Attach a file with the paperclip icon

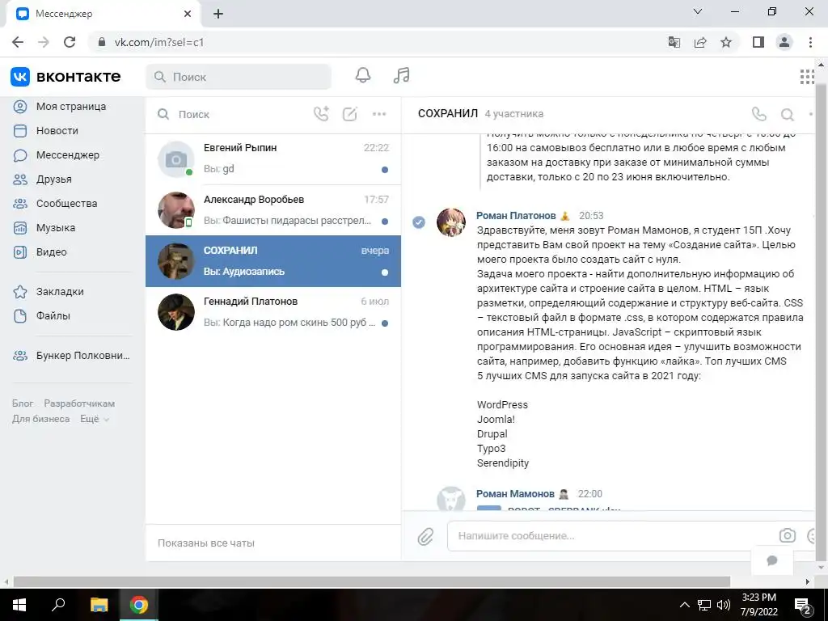click(x=425, y=537)
